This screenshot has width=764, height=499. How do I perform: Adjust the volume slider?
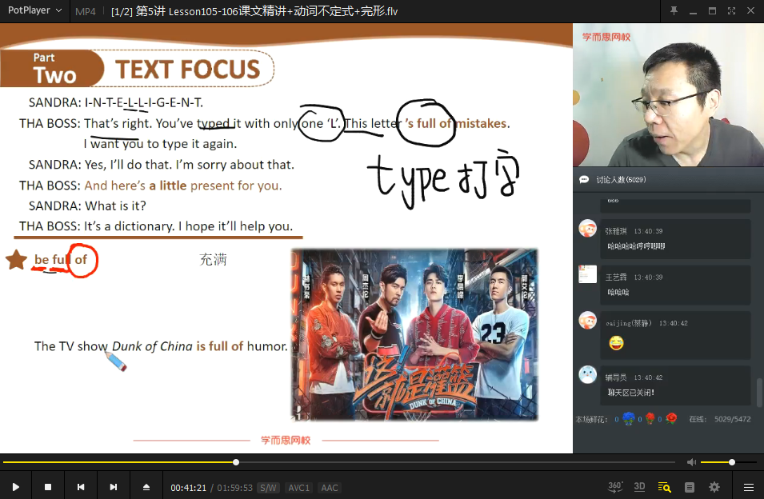(731, 462)
